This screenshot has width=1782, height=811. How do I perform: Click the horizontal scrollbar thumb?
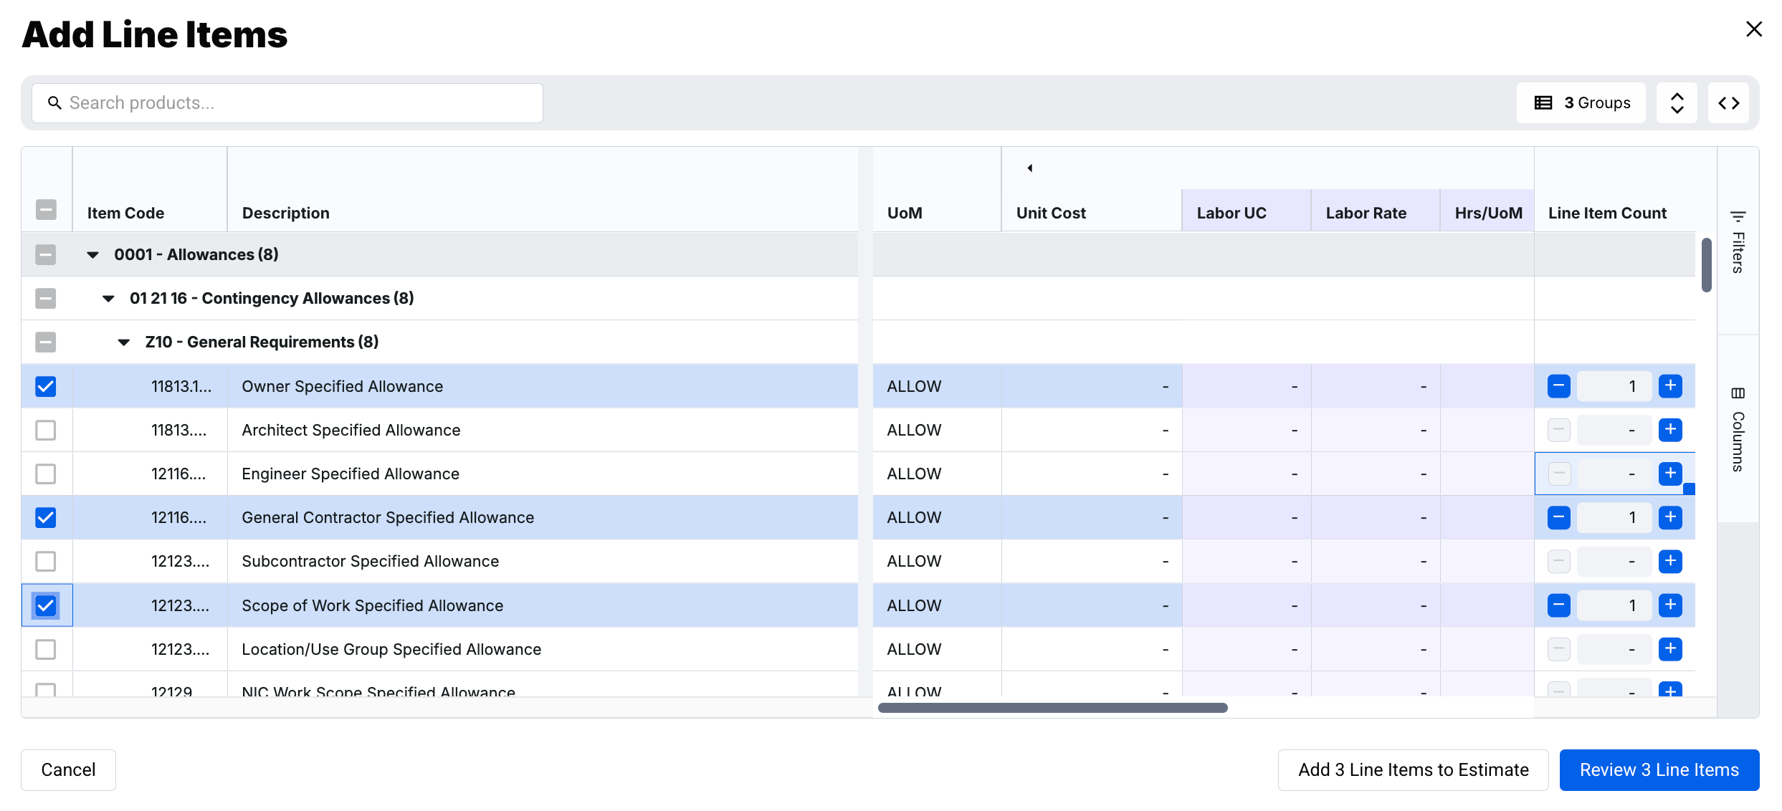coord(1052,708)
